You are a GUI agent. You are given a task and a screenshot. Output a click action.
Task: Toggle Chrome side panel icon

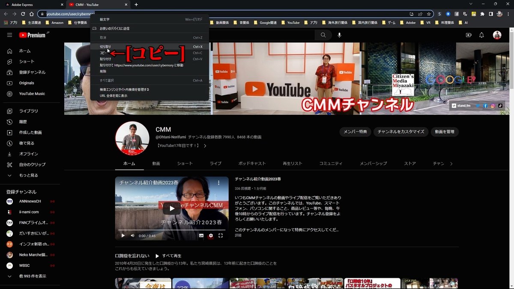(491, 14)
